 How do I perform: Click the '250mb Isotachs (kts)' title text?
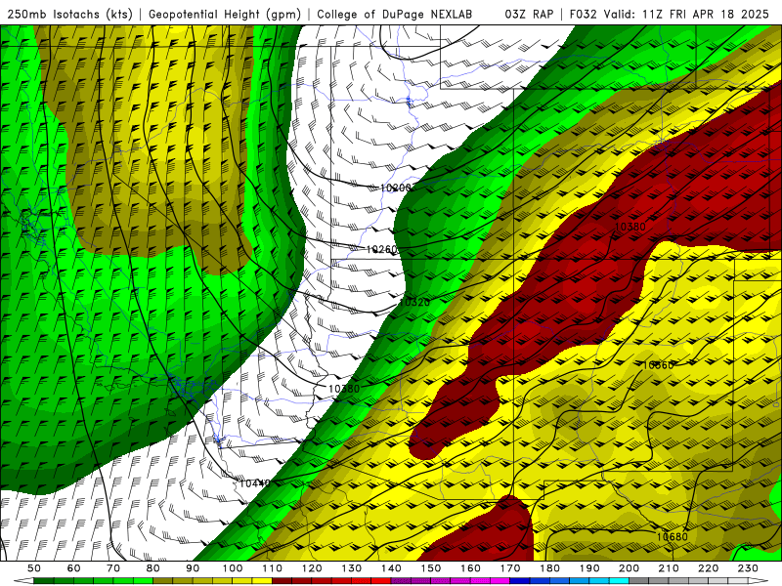[x=70, y=15]
